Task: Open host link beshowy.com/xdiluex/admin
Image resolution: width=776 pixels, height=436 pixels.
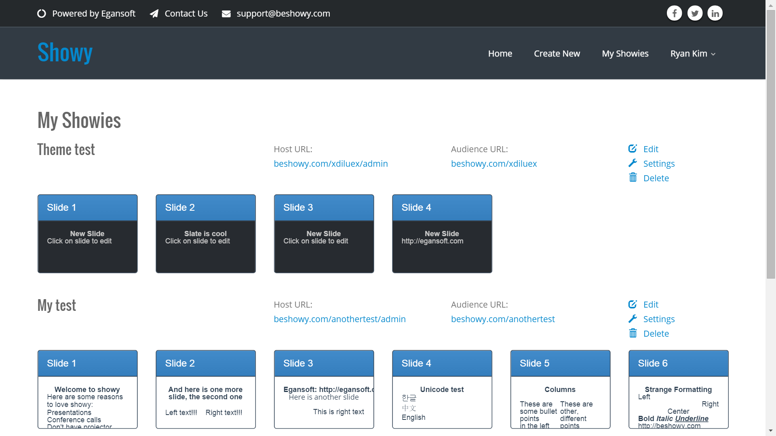Action: (x=331, y=163)
